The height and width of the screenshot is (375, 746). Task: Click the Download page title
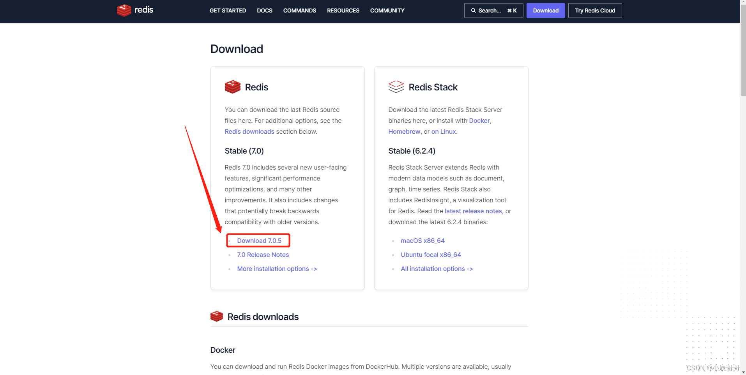click(x=237, y=49)
